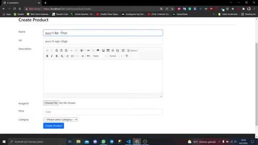Expand the bookmarks overflow chevron

(214, 14)
